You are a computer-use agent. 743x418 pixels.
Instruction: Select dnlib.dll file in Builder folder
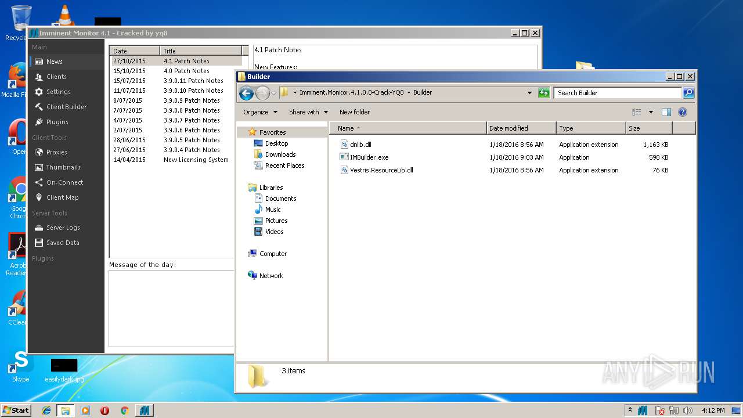click(x=360, y=145)
